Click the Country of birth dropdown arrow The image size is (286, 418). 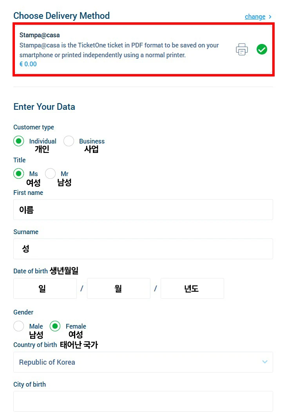(265, 362)
